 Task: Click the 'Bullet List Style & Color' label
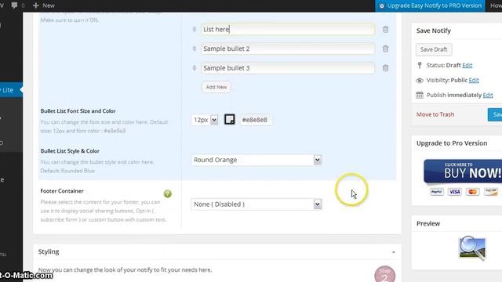[x=70, y=151]
